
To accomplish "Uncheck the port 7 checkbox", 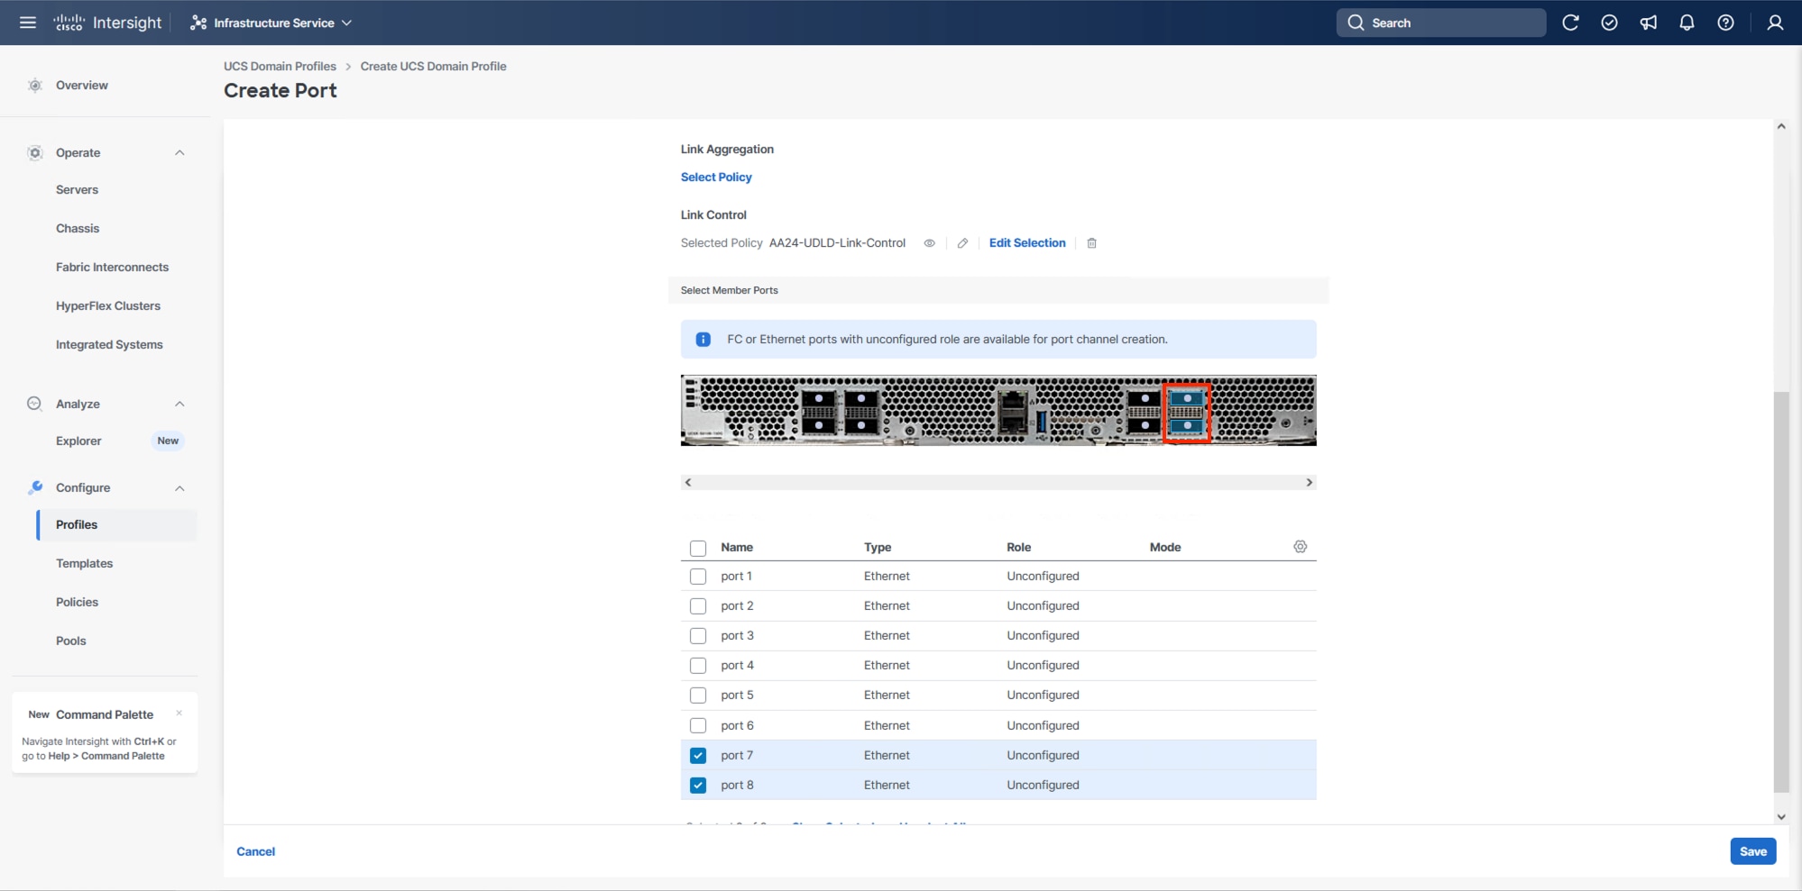I will pyautogui.click(x=698, y=755).
